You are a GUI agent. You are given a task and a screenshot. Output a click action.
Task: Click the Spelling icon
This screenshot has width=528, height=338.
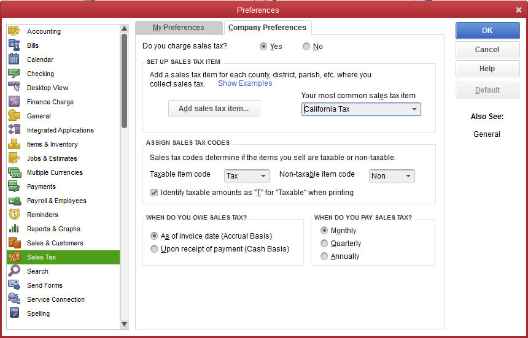pyautogui.click(x=14, y=313)
